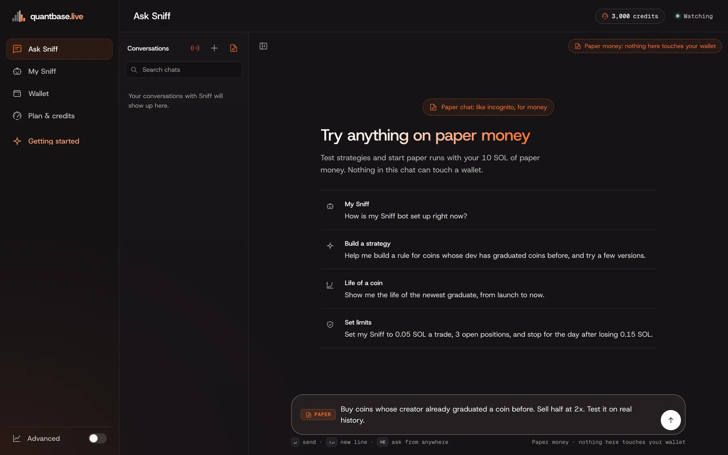Viewport: 728px width, 455px height.
Task: Toggle the Advanced switch
Action: (97, 438)
